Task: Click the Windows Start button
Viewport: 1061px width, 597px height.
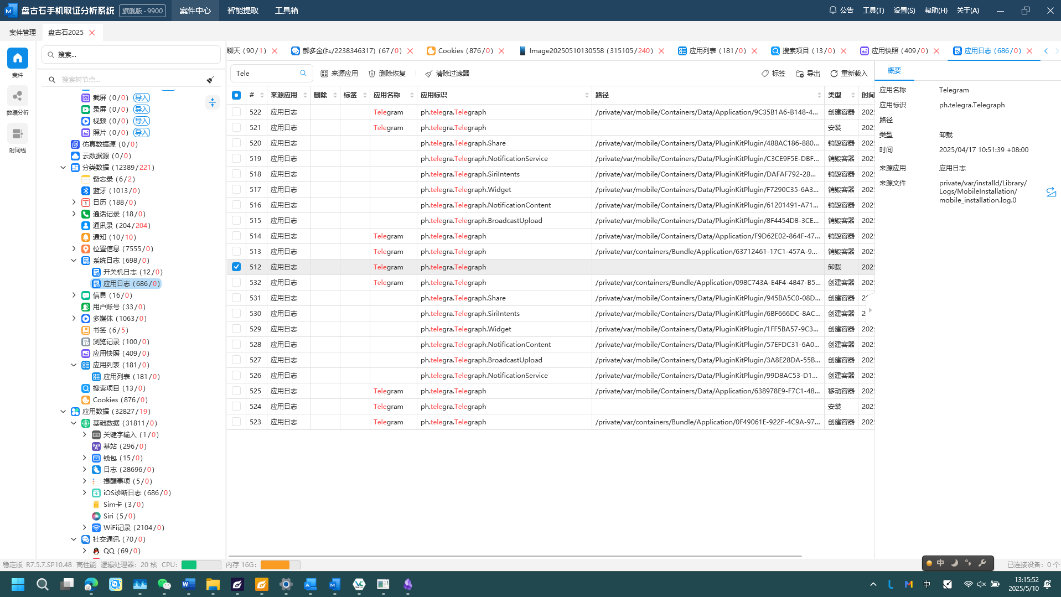Action: pos(18,584)
